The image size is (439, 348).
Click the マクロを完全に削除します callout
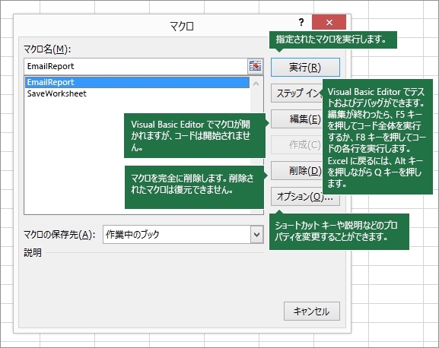click(194, 187)
